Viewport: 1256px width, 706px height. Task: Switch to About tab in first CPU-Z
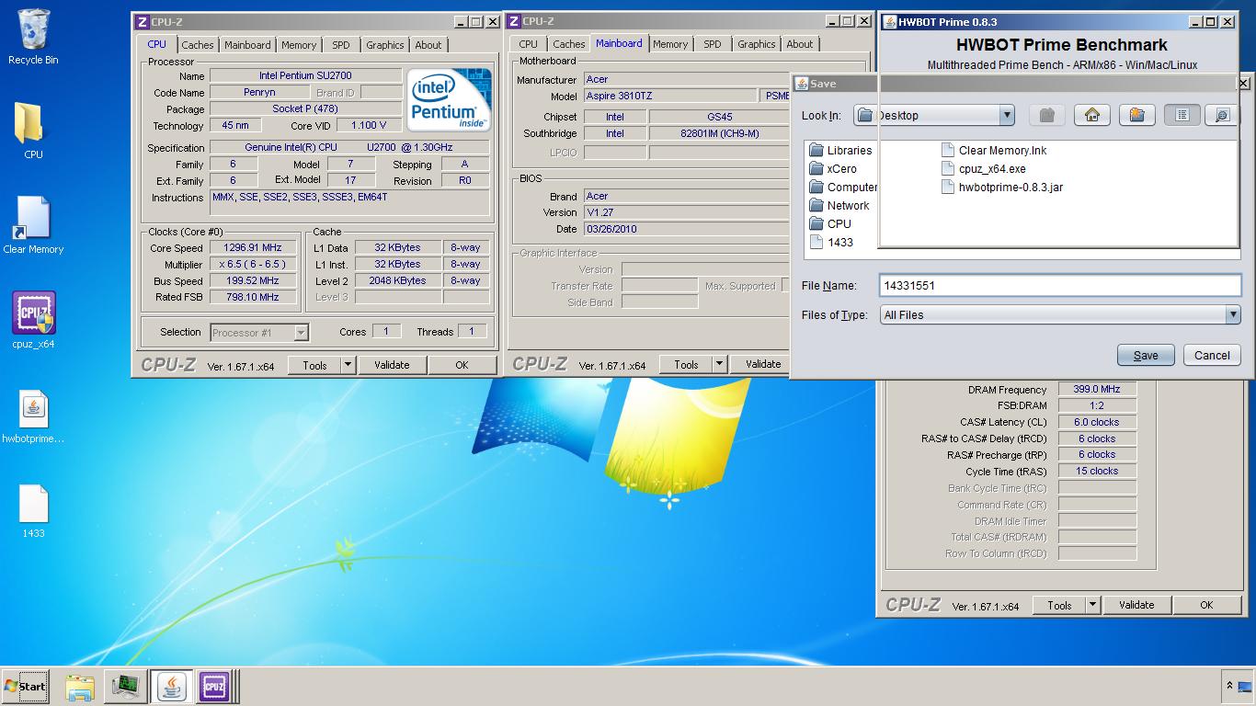(428, 45)
